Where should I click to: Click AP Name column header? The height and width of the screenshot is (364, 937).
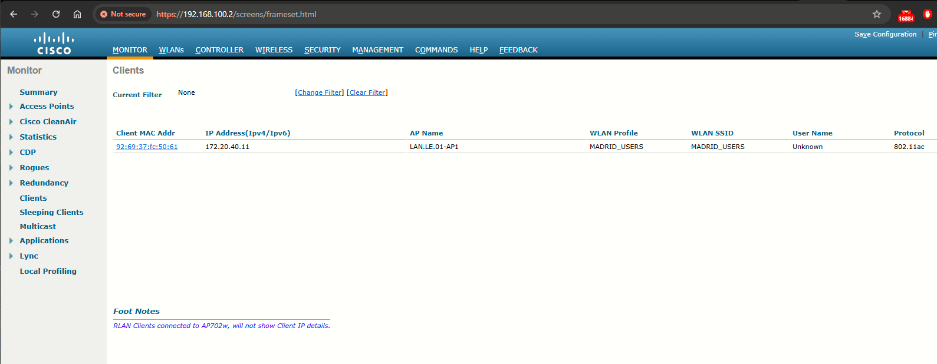click(x=426, y=133)
